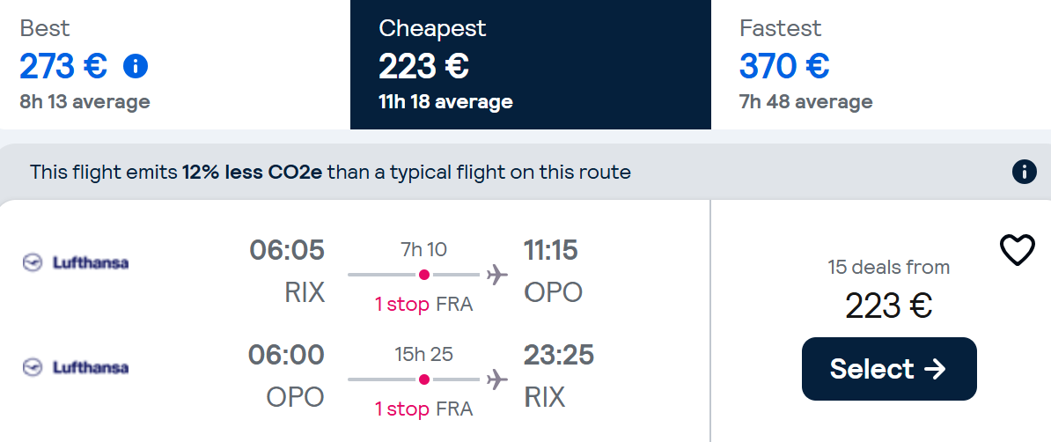Click the outbound 1 stop FRA label
This screenshot has width=1051, height=442.
[423, 305]
